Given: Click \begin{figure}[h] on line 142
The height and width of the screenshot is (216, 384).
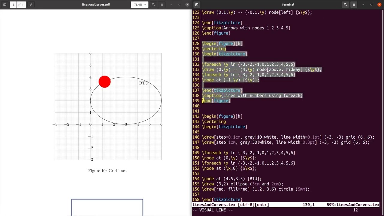Looking at the screenshot, I should pyautogui.click(x=222, y=116).
